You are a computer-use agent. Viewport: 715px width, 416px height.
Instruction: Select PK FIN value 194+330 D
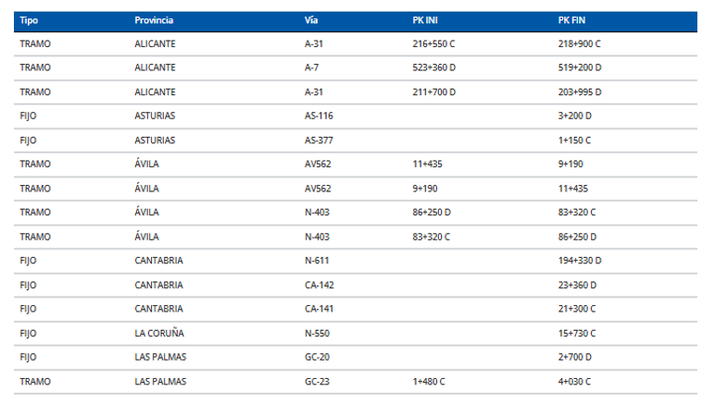pos(580,261)
